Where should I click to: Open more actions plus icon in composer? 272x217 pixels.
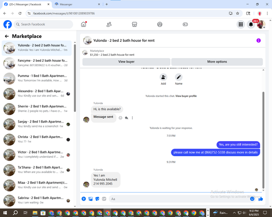point(84,199)
